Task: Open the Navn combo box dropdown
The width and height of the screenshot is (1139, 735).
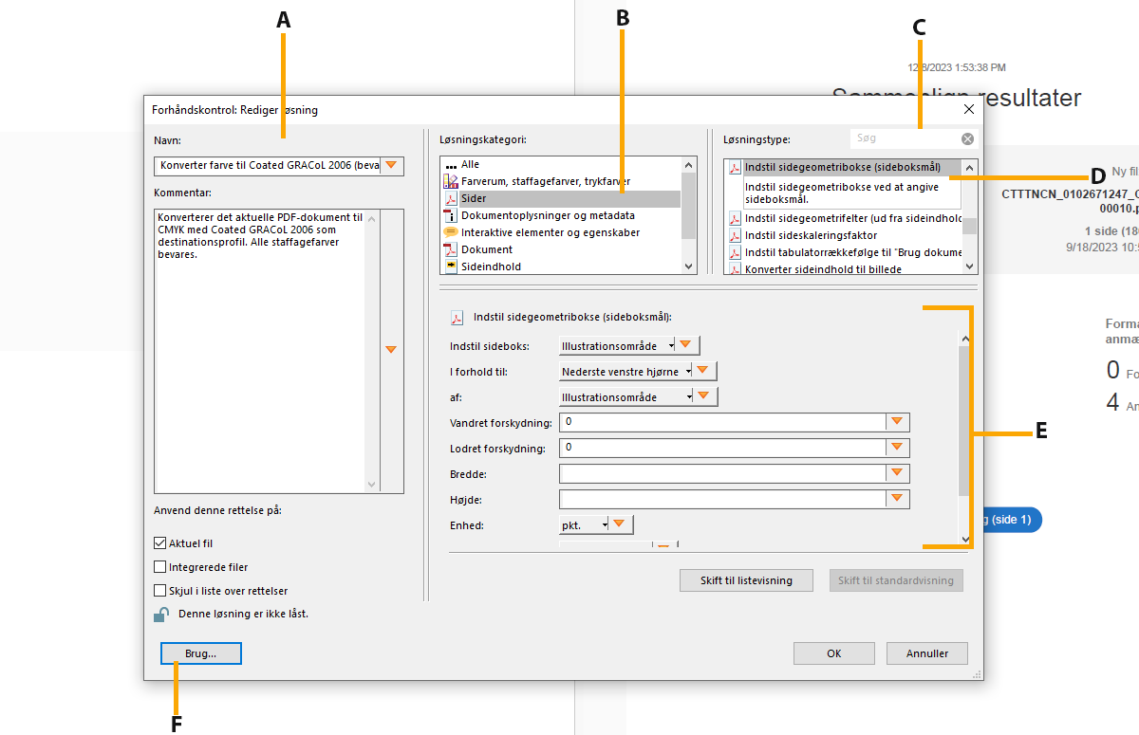Action: pos(391,166)
